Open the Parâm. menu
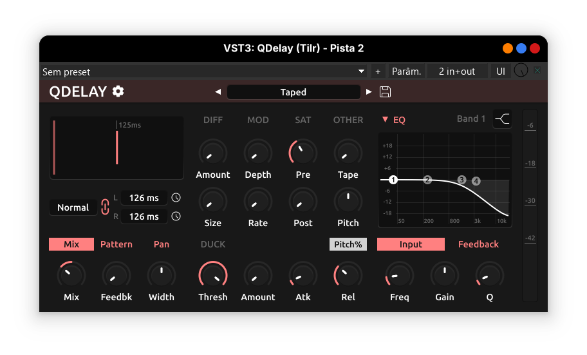This screenshot has height=355, width=587. [x=406, y=72]
